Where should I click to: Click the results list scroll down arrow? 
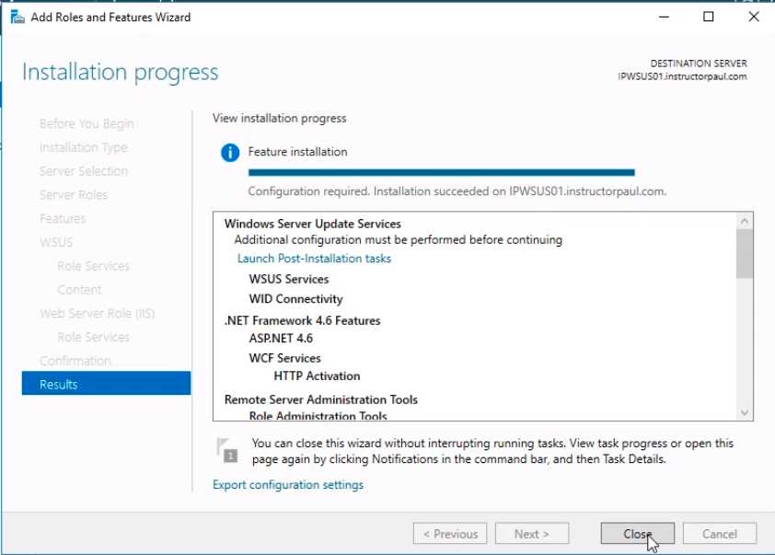(745, 412)
